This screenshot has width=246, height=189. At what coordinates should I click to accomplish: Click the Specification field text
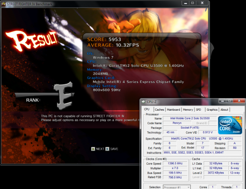(202, 138)
